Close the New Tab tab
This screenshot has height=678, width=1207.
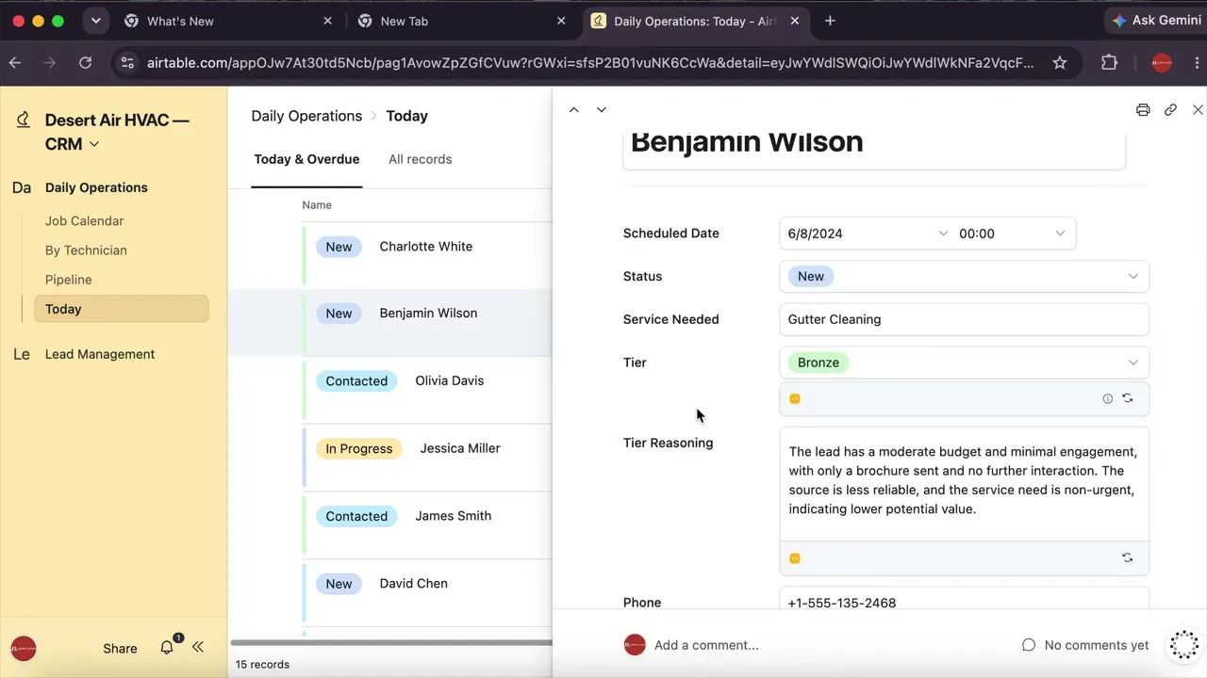[x=561, y=21]
